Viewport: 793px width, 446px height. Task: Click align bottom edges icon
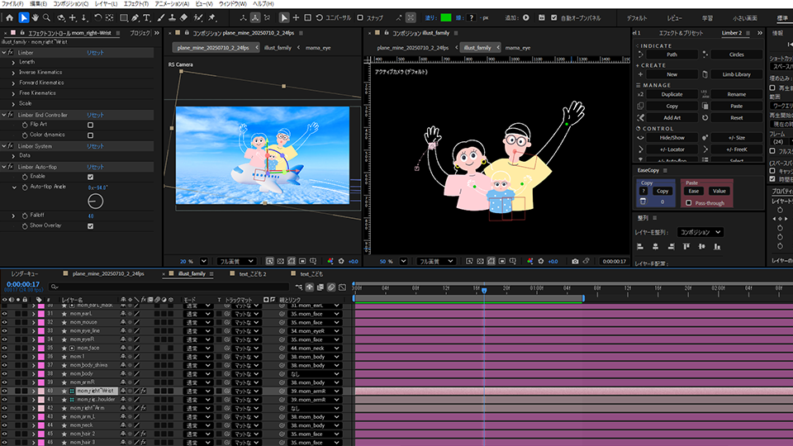(x=717, y=247)
